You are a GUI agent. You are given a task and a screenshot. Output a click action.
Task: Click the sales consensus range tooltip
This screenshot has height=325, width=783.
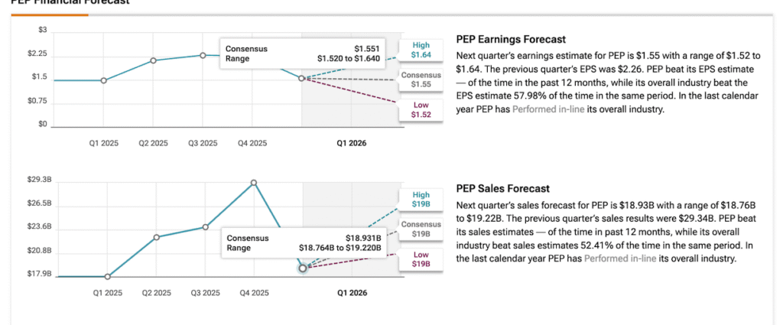304,242
